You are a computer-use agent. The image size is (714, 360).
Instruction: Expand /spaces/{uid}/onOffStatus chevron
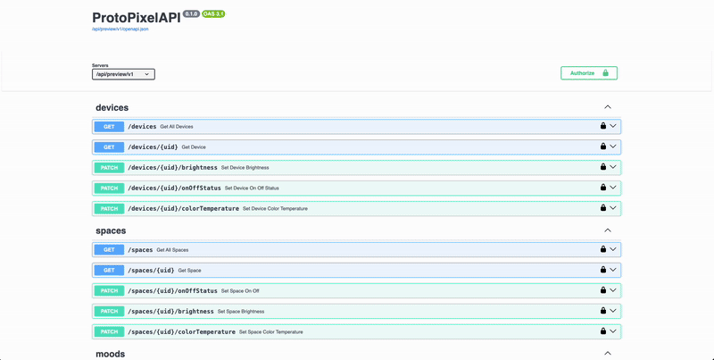point(613,289)
